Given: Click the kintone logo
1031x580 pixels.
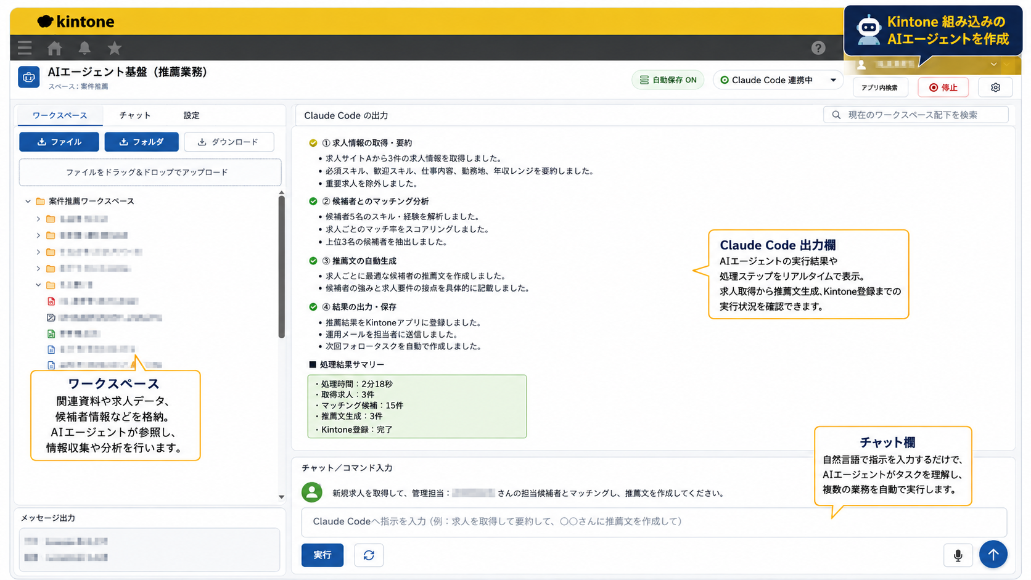Looking at the screenshot, I should 76,22.
